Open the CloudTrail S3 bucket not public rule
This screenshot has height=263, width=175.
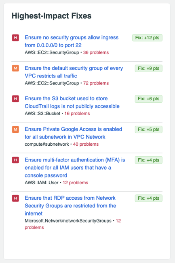click(x=72, y=102)
